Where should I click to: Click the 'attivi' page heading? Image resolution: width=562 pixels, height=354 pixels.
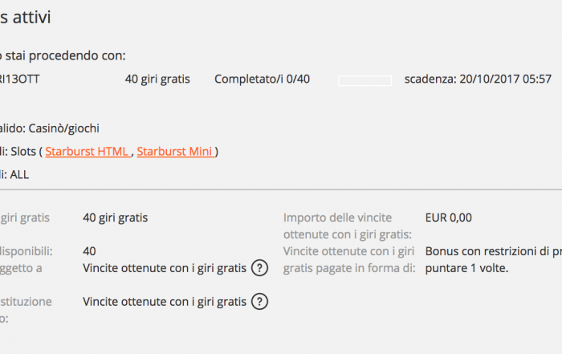pyautogui.click(x=31, y=17)
